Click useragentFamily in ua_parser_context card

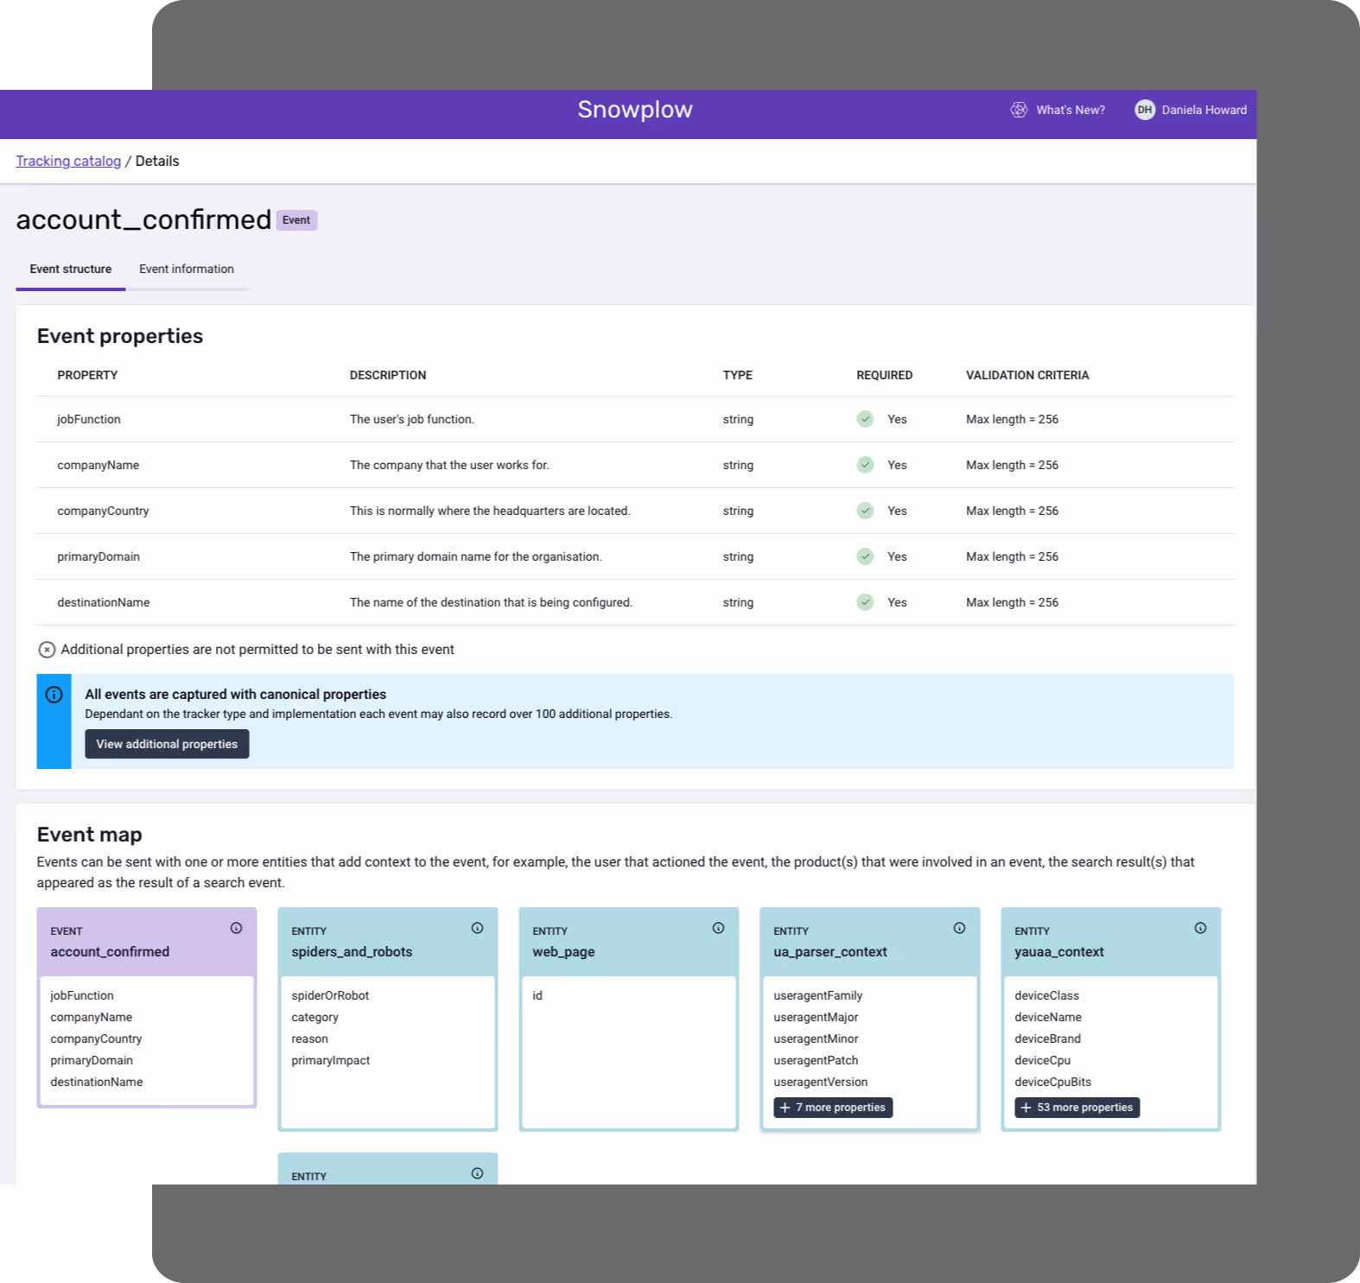pos(817,995)
